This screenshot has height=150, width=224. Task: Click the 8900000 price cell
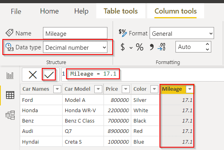[x=117, y=131]
